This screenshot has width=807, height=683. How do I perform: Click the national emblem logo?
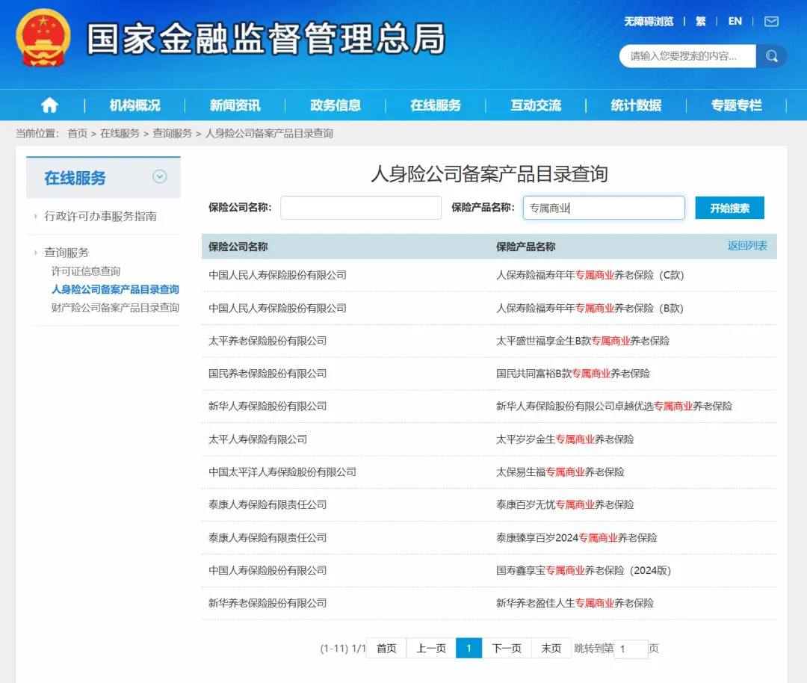(43, 37)
